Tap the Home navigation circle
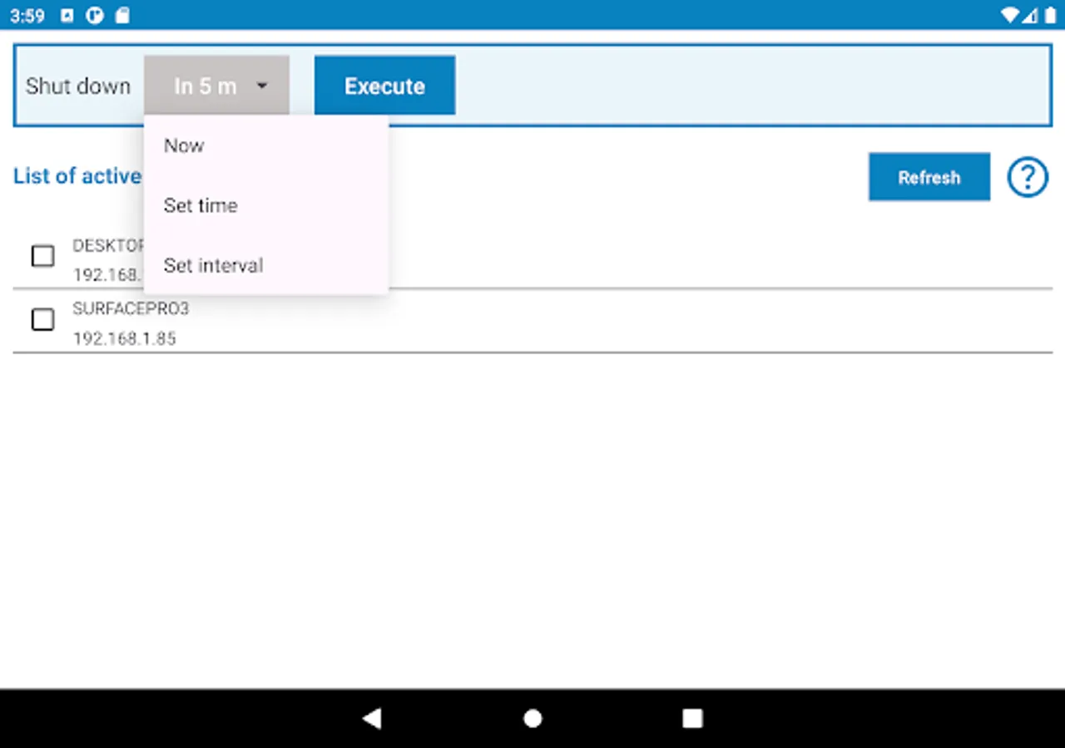 point(532,718)
